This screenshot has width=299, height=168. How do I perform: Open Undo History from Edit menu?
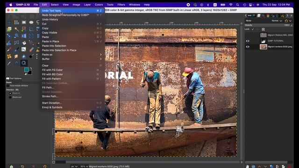pyautogui.click(x=71, y=20)
